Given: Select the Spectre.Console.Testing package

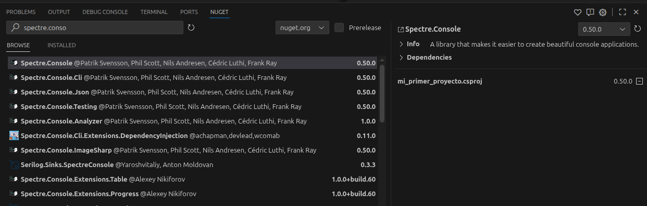Looking at the screenshot, I should point(193,107).
